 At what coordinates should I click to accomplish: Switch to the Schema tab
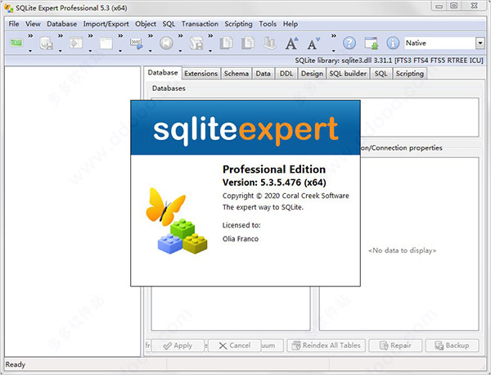point(236,74)
